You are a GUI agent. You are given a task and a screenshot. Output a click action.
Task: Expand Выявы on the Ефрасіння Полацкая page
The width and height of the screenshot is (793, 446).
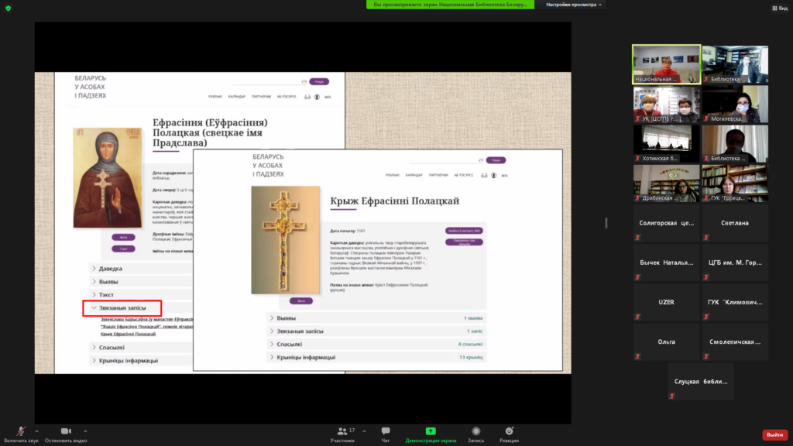tap(141, 282)
